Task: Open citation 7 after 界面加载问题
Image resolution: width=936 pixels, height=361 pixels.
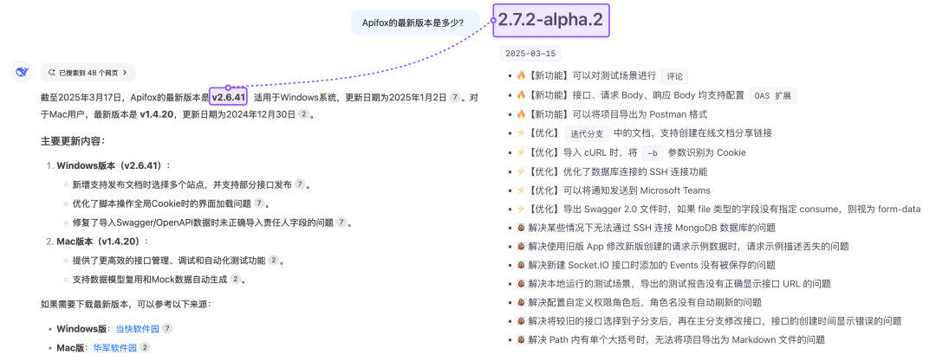Action: click(x=258, y=203)
